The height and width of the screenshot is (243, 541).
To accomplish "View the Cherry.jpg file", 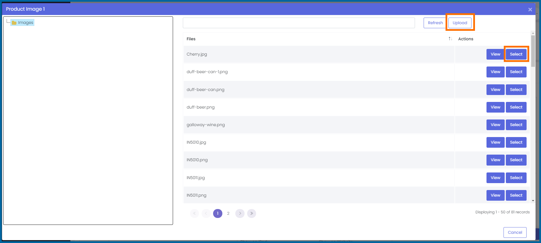I will 495,54.
